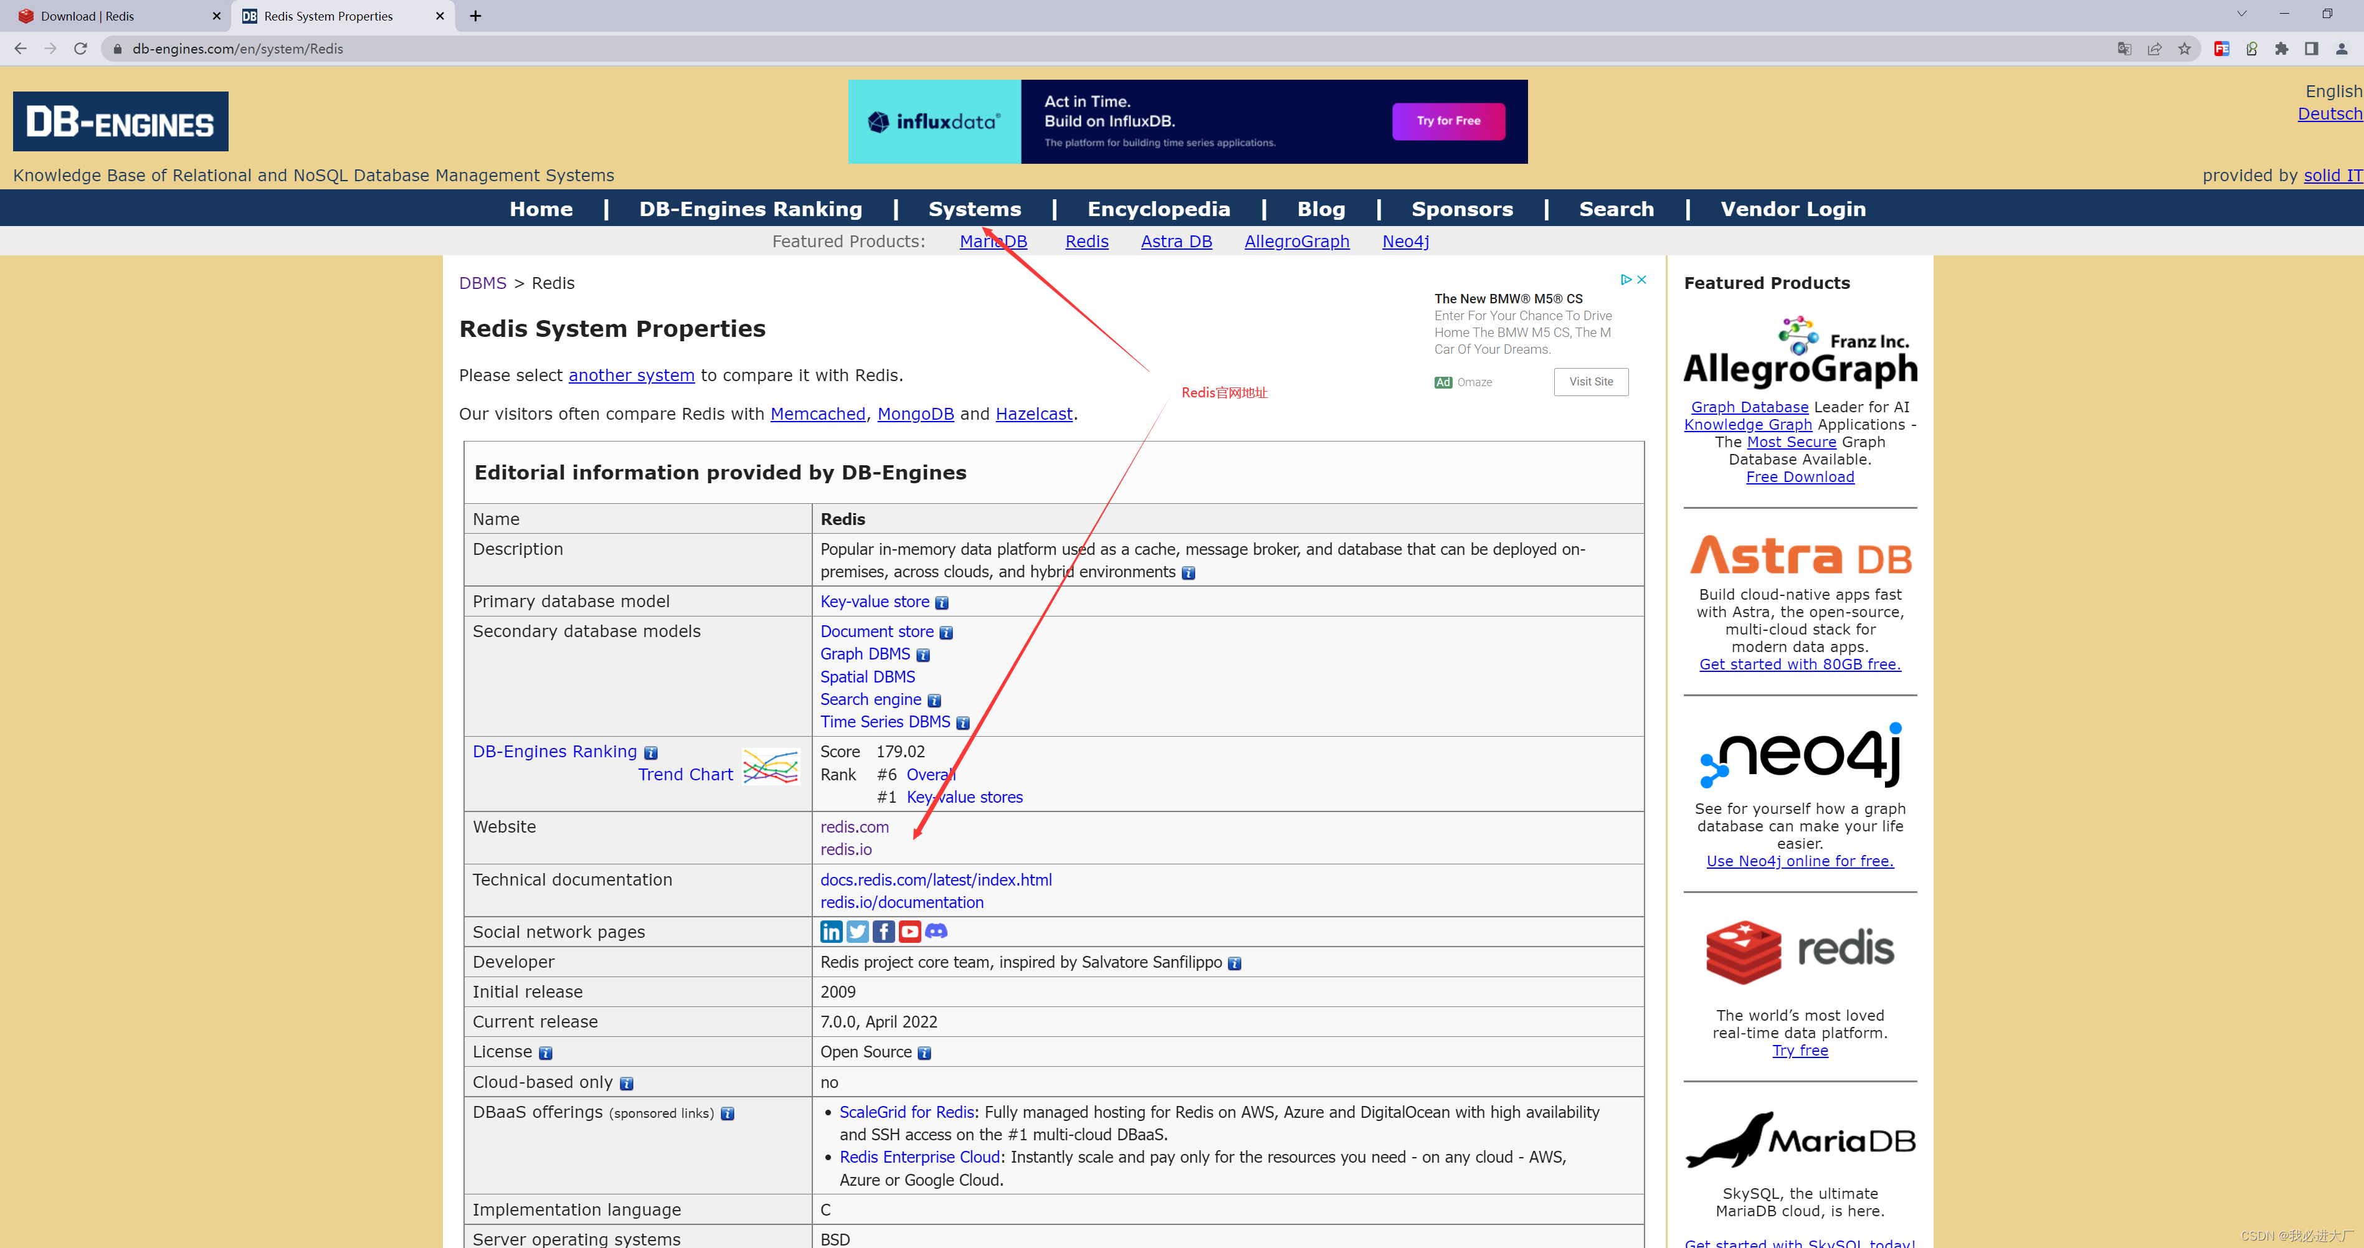
Task: Open the ScaleGrid for Redis link
Action: (907, 1112)
